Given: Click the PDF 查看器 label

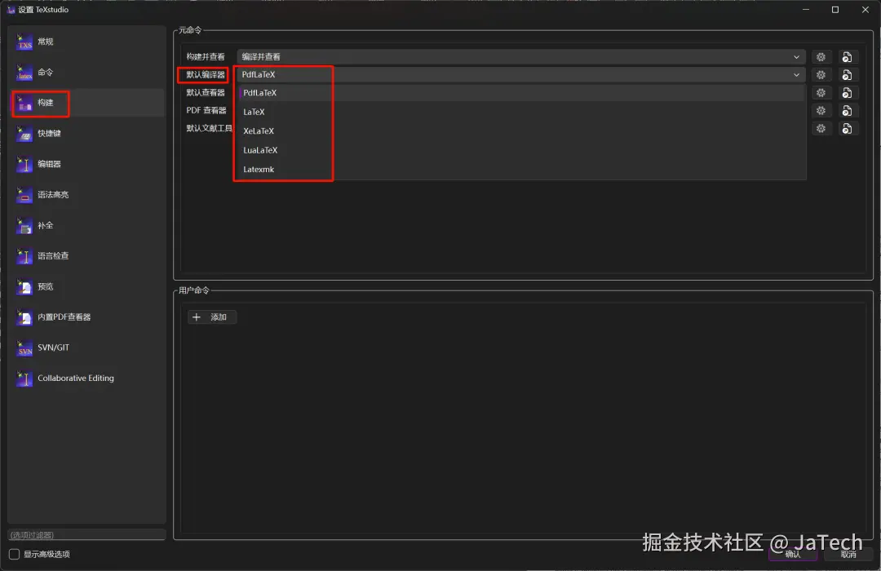Looking at the screenshot, I should tap(206, 111).
